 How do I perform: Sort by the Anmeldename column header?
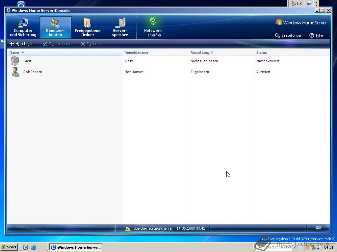pos(155,52)
